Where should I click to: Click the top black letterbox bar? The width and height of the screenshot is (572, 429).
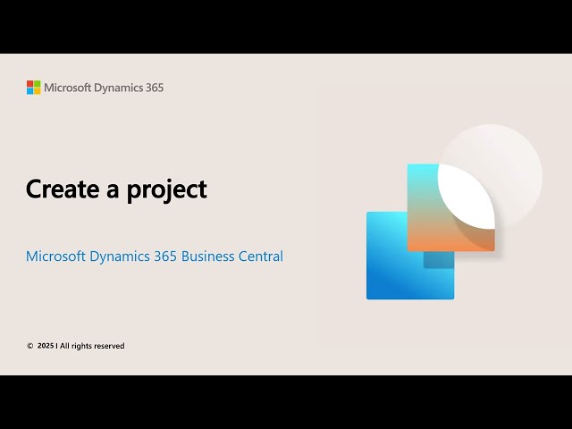286,27
